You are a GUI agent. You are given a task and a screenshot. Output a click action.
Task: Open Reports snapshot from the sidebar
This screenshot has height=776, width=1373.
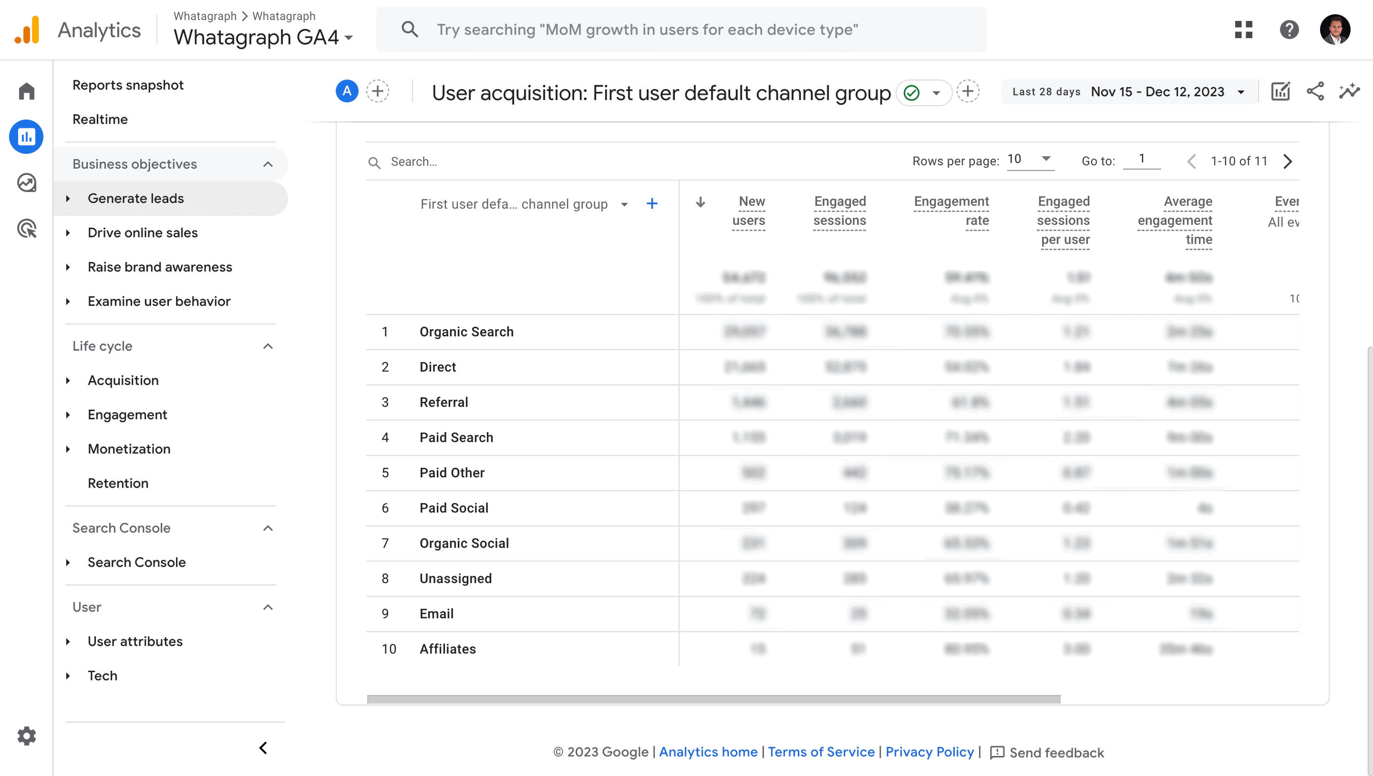tap(128, 85)
